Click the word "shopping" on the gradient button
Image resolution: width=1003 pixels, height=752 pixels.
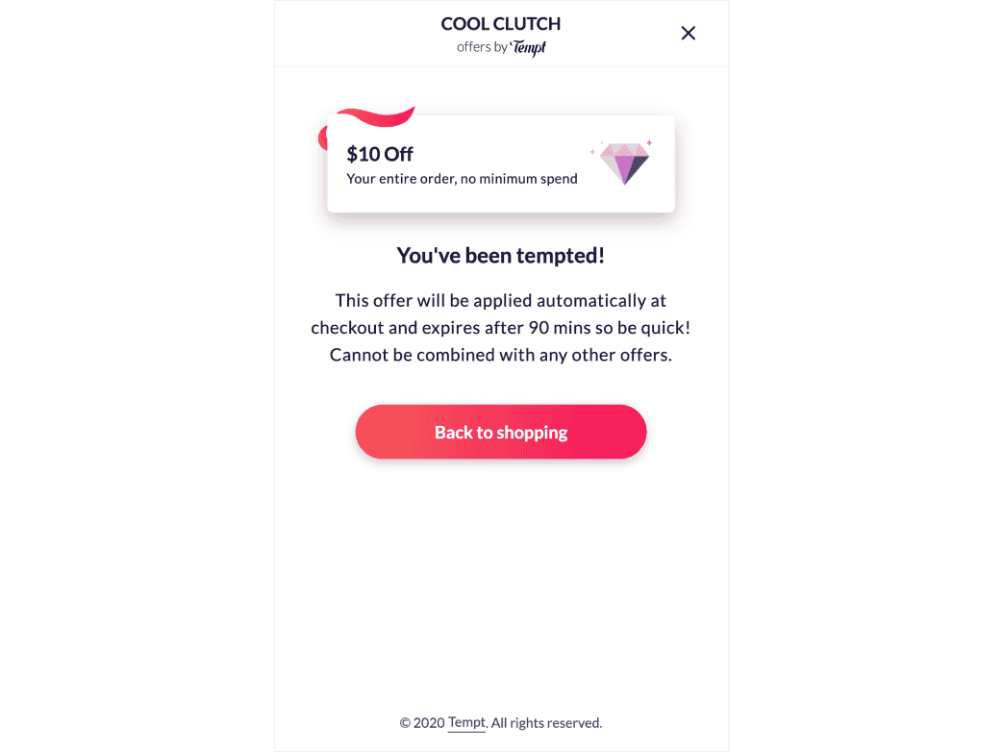(x=533, y=433)
